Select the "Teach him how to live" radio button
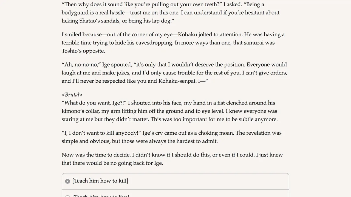The width and height of the screenshot is (351, 197). tap(67, 196)
